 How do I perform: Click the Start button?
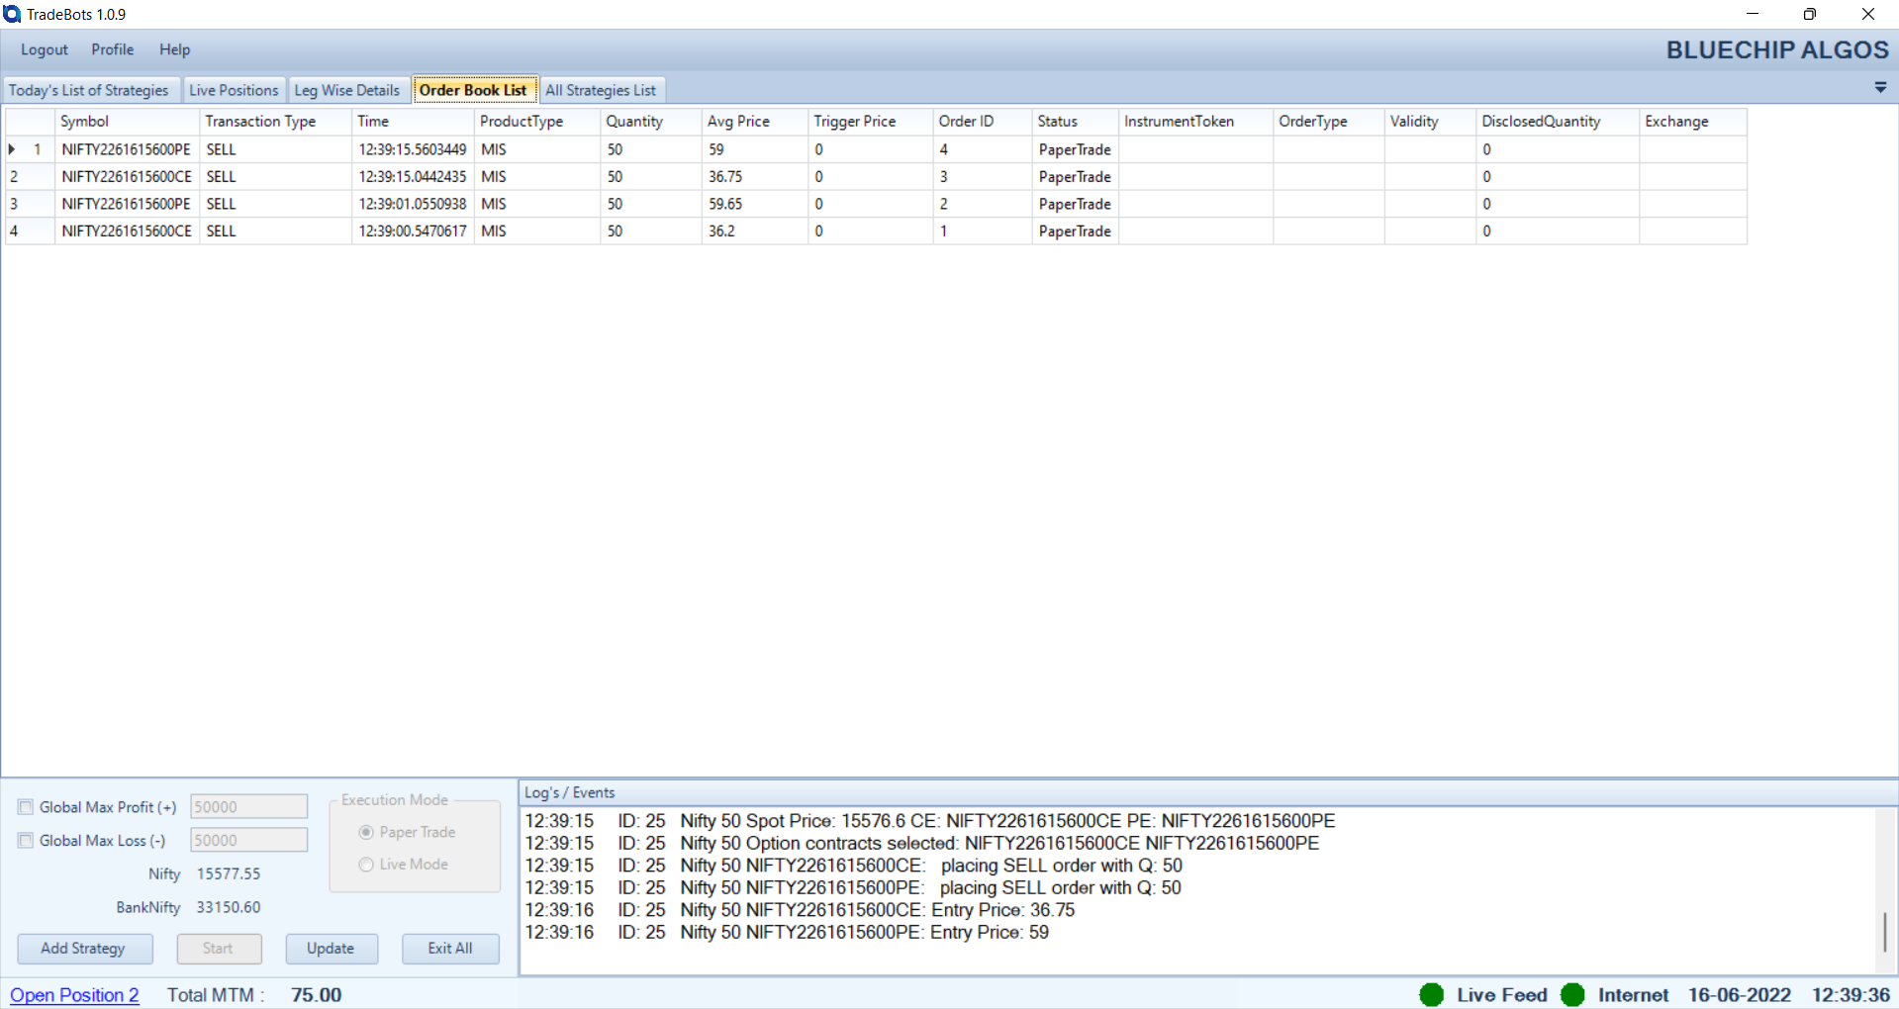point(219,949)
